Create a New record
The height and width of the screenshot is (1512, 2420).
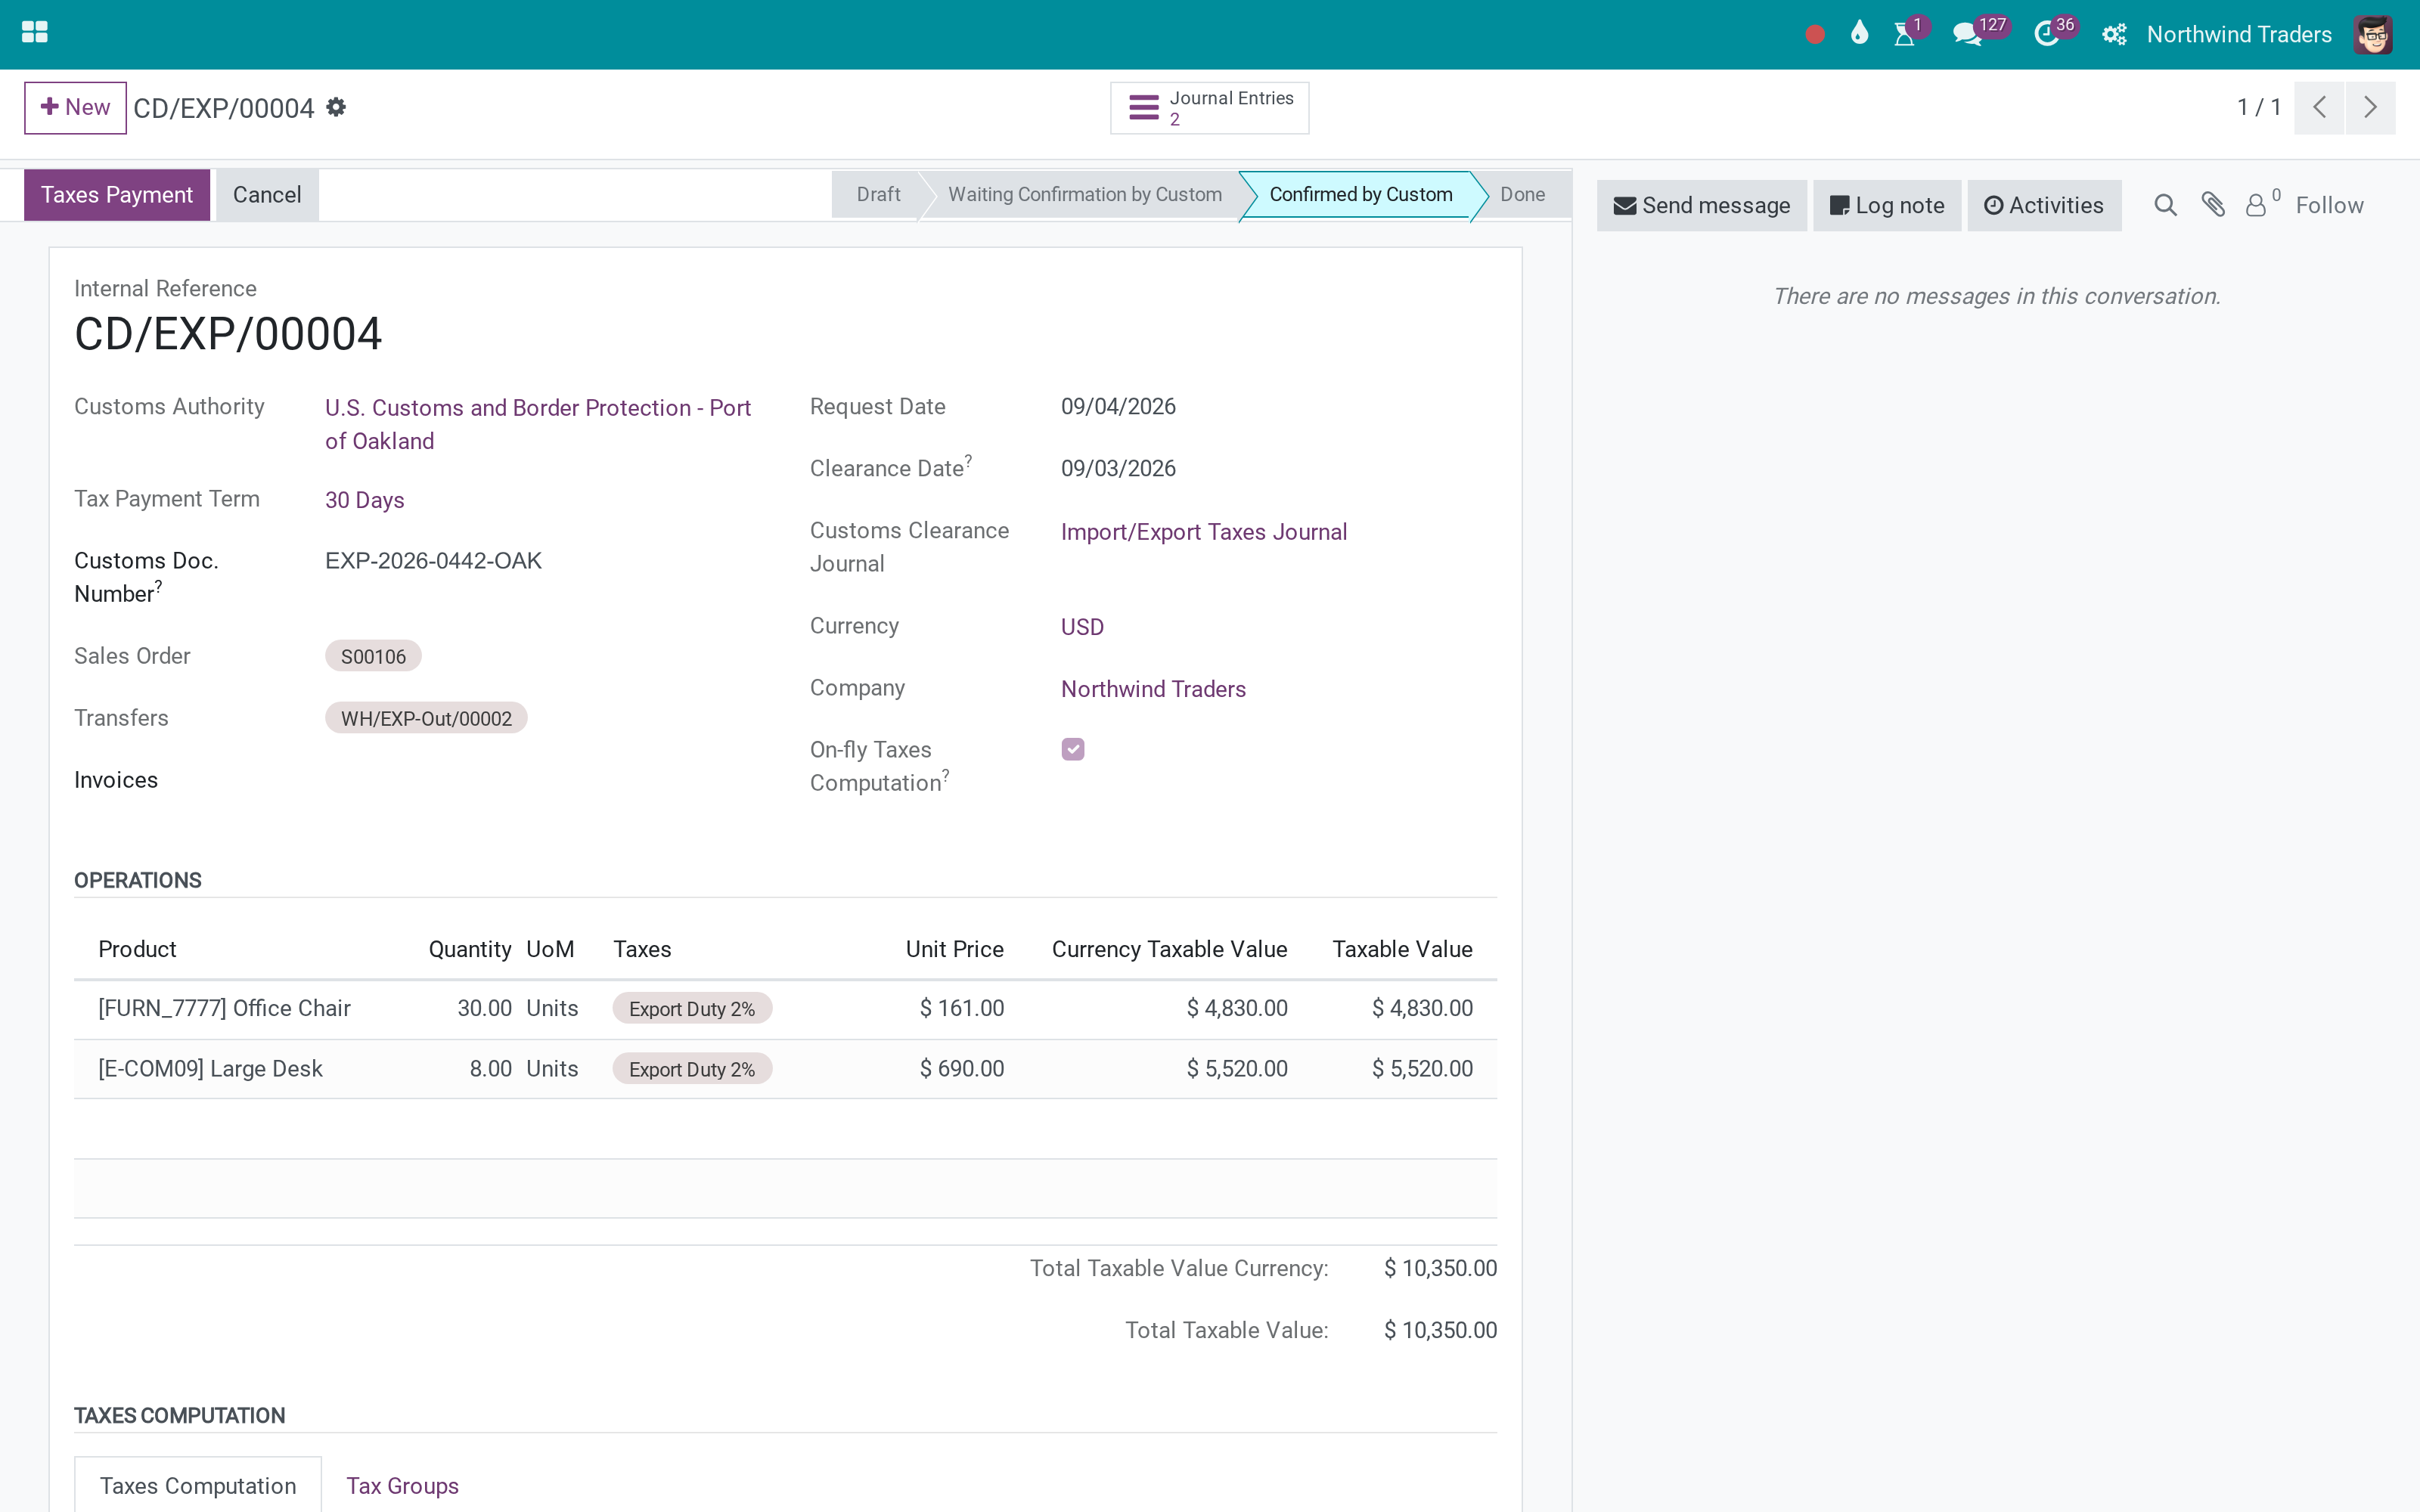click(x=75, y=108)
